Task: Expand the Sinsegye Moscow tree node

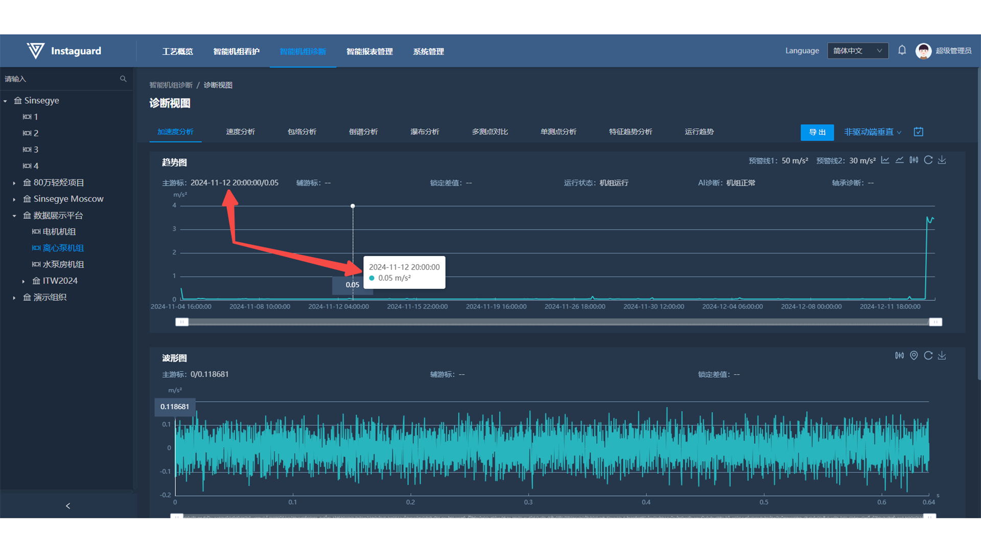Action: (x=14, y=199)
